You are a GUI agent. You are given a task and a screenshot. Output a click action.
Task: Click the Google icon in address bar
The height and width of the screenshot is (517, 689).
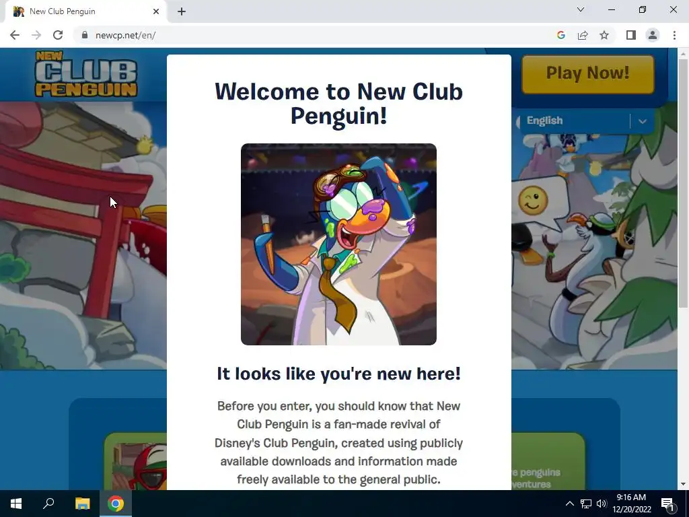pyautogui.click(x=560, y=35)
